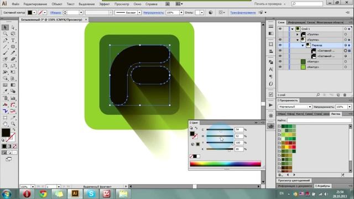Screen dimensions: 354x199
Task: Select the Rotate tool
Action: pos(5,66)
